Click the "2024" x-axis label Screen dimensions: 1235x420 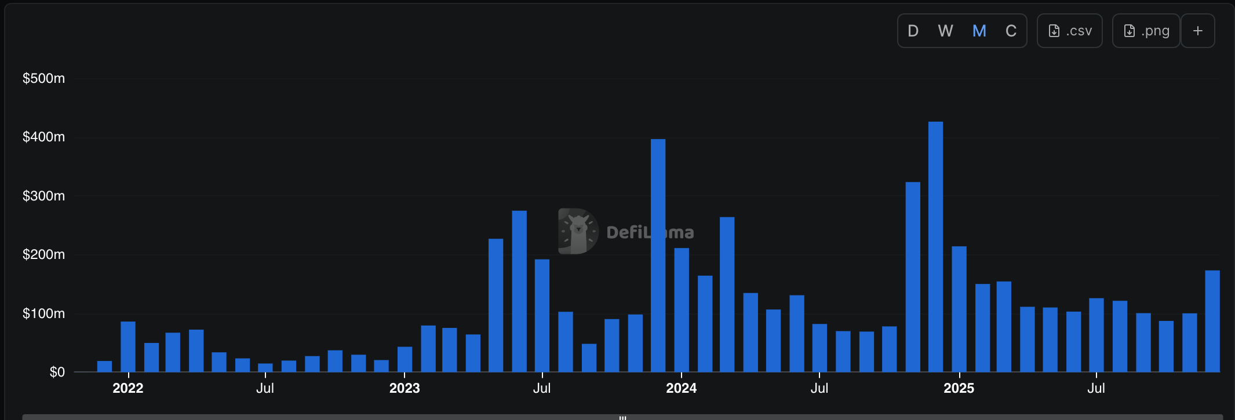pyautogui.click(x=682, y=388)
